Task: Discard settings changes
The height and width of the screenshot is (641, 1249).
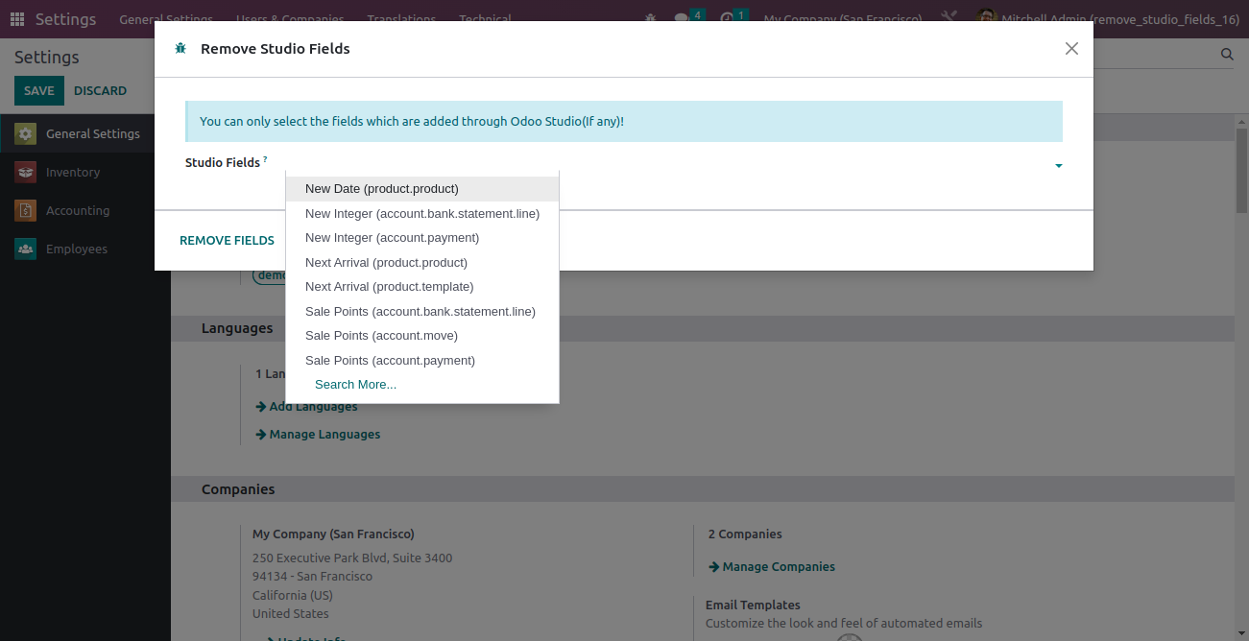Action: coord(100,91)
